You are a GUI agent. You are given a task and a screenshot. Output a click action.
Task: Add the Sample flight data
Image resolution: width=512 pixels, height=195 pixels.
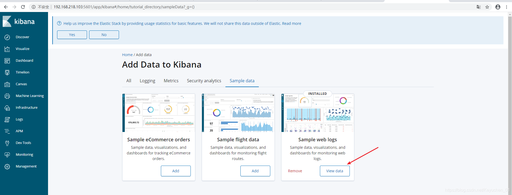[x=255, y=171]
